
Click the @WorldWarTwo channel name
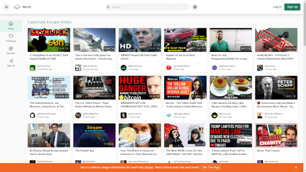(x=91, y=114)
